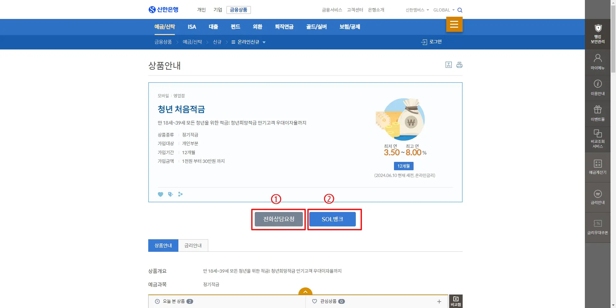Viewport: 616px width, 308px height.
Task: Open 뱅킹 보안관리 in right sidebar
Action: click(x=598, y=34)
